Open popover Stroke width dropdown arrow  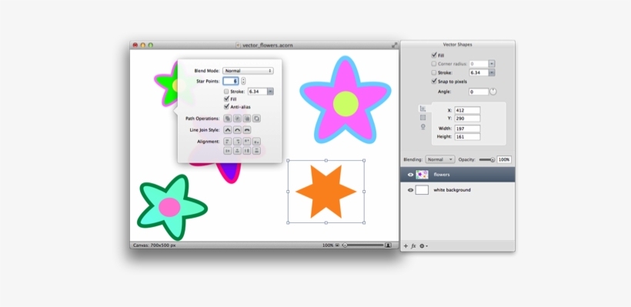270,92
